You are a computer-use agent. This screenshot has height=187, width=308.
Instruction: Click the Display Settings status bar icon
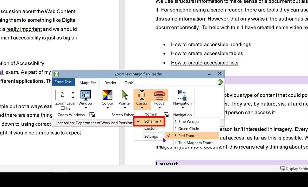(x=283, y=169)
